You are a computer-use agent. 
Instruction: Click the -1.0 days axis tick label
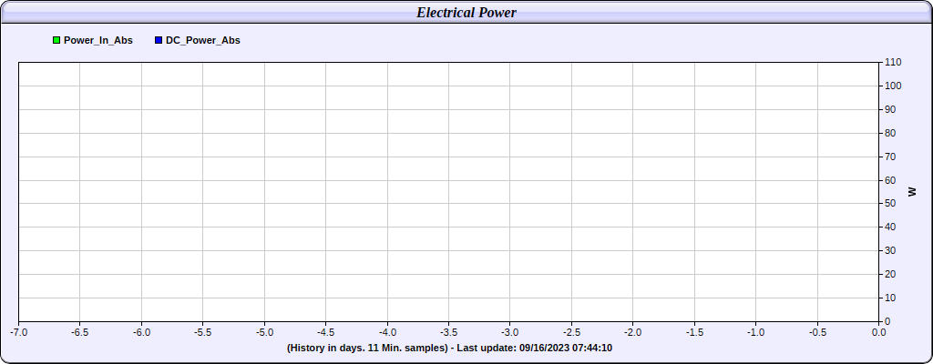click(x=755, y=332)
